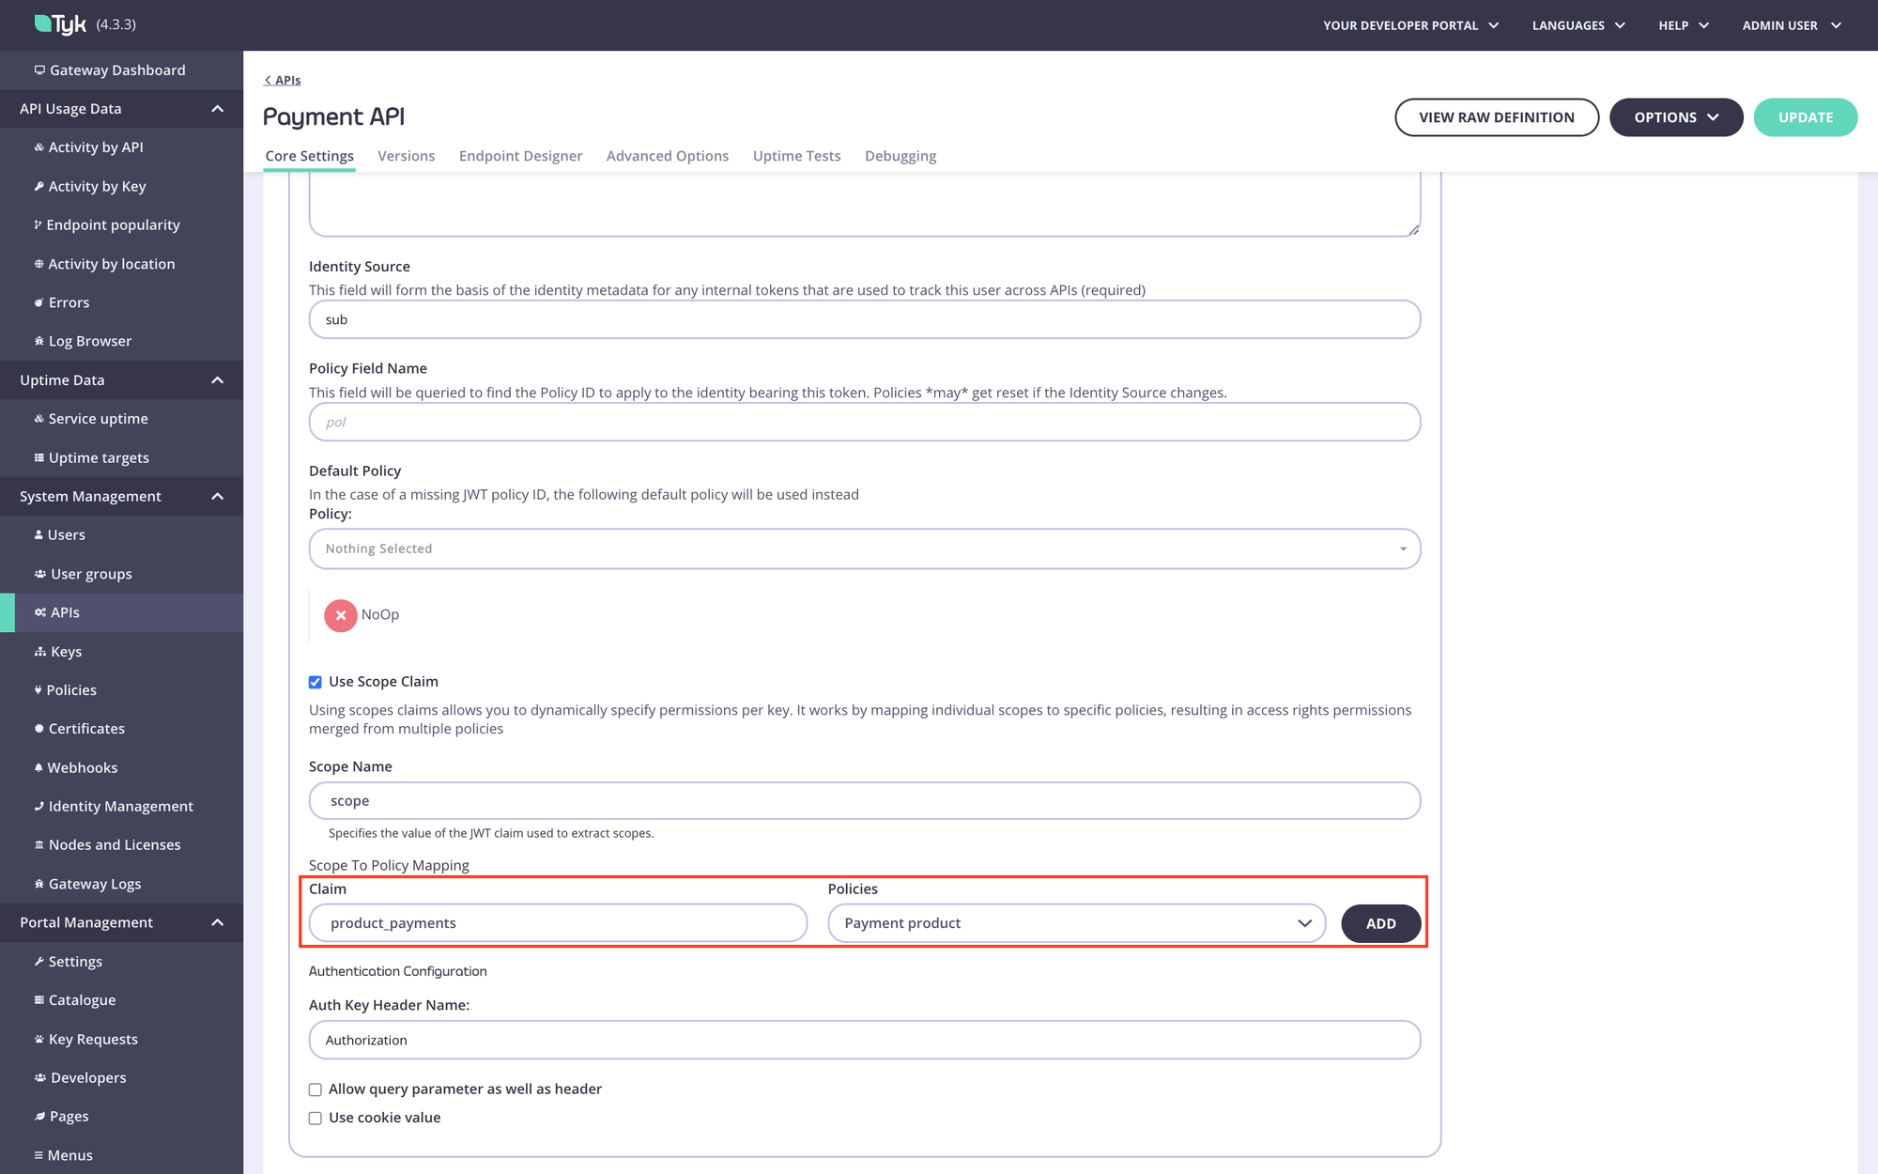This screenshot has width=1878, height=1174.
Task: Click the Scope Name input field
Action: click(866, 799)
